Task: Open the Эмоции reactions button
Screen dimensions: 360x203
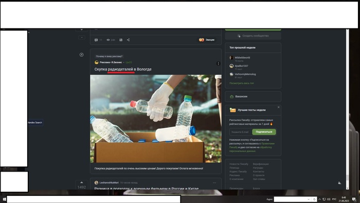Action: [207, 40]
